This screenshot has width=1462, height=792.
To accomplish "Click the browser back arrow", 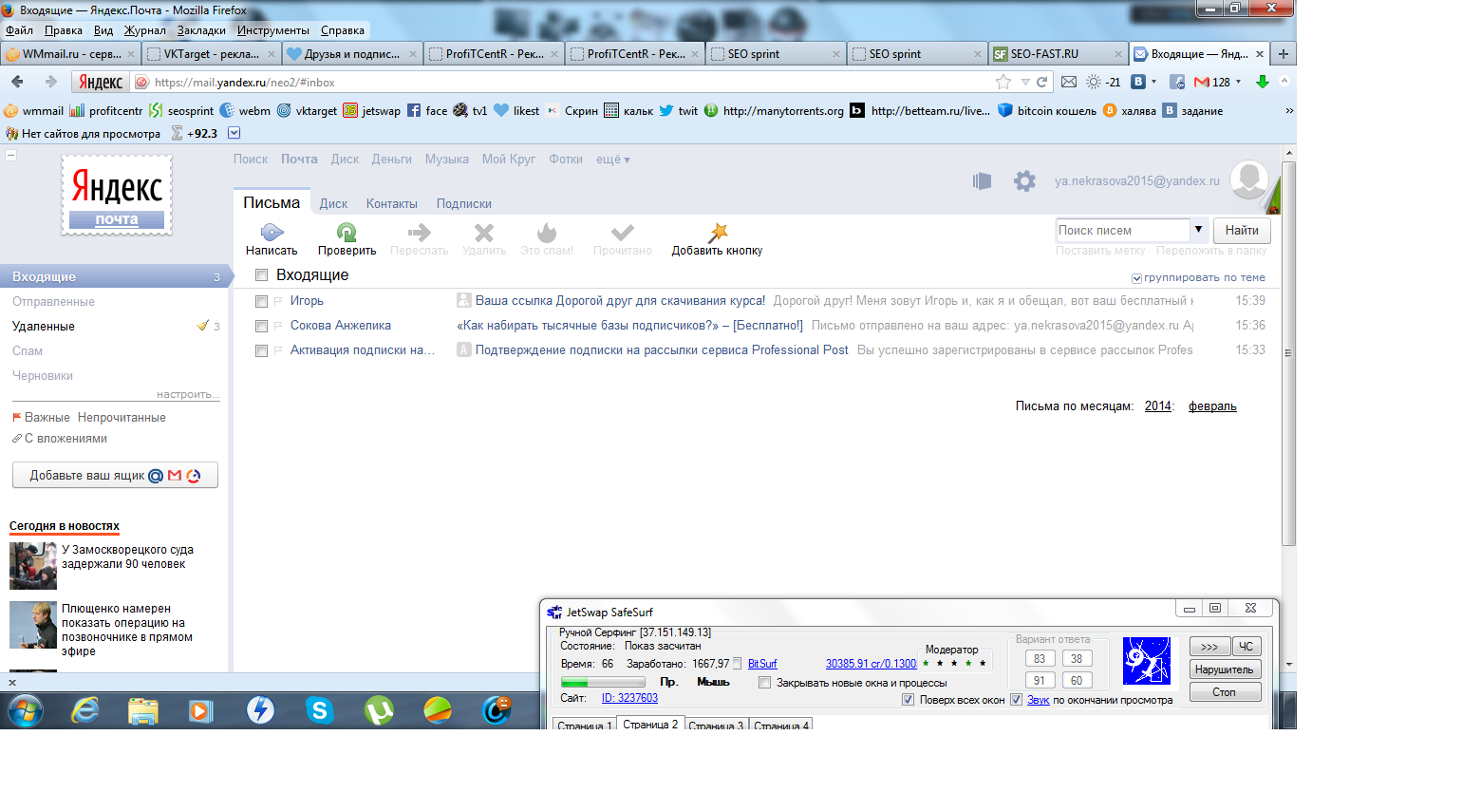I will [17, 82].
